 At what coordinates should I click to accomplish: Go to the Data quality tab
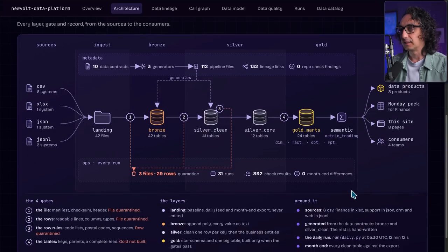(x=270, y=8)
